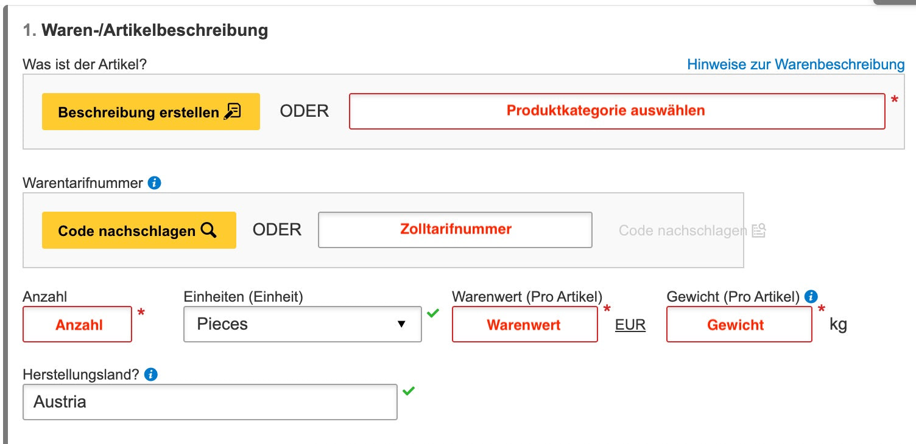
Task: Open the Hinweise zur Warenbeschreibung link
Action: pos(796,64)
